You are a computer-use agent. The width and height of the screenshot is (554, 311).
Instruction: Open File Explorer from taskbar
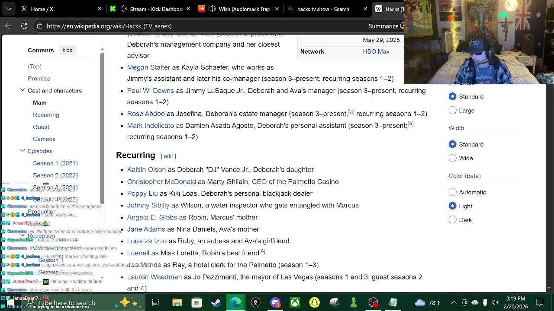177,302
